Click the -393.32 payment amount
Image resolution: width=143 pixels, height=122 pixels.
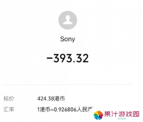68,58
